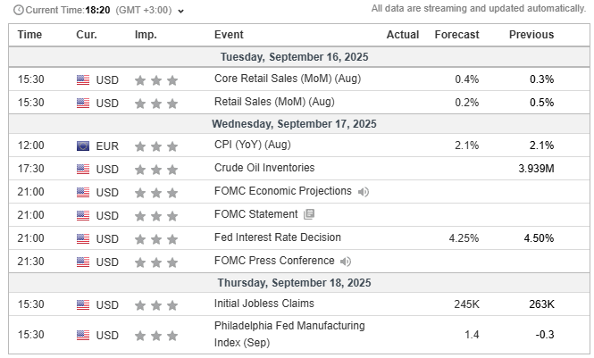This screenshot has width=594, height=358.
Task: Click the Event column header
Action: [229, 35]
